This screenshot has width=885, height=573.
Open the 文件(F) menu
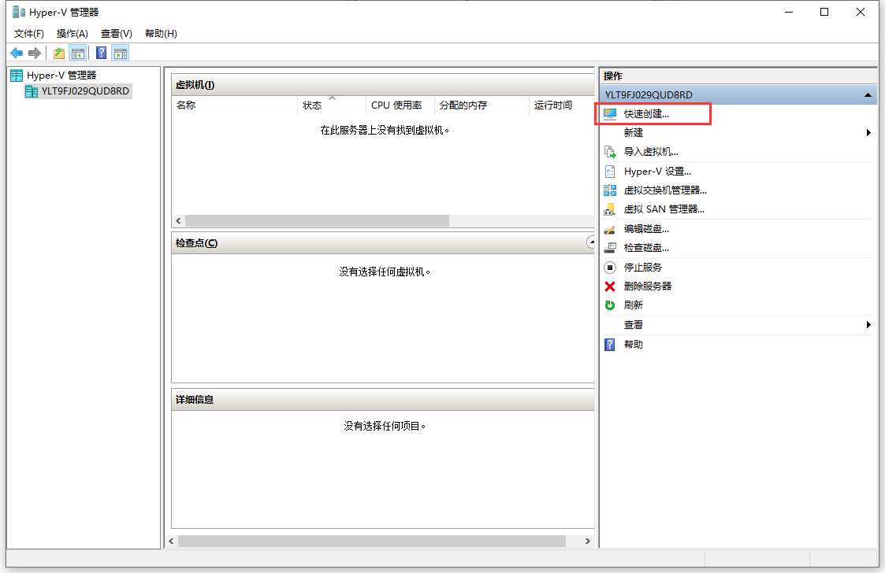(x=29, y=34)
